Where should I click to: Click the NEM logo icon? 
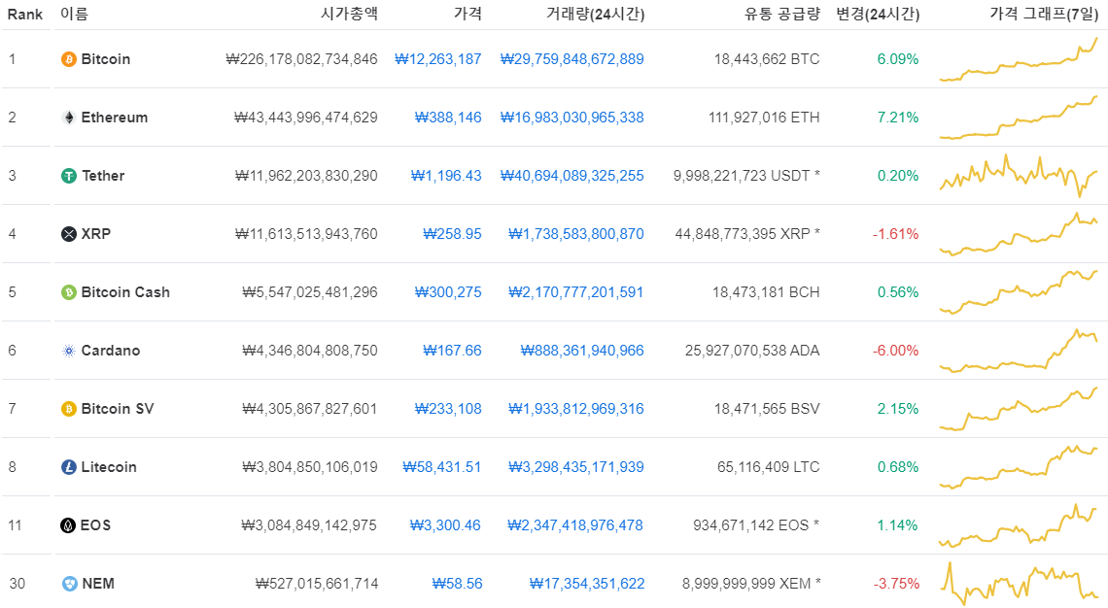69,584
